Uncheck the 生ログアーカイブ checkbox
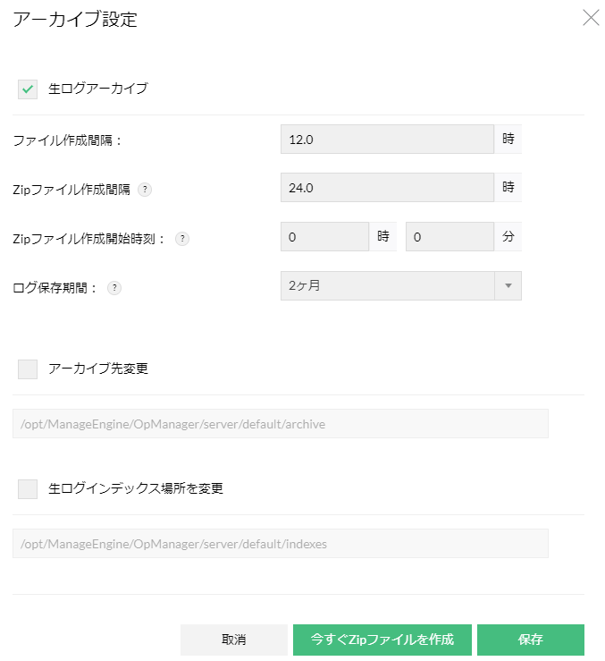Screen dimensions: 605x661 coord(28,89)
